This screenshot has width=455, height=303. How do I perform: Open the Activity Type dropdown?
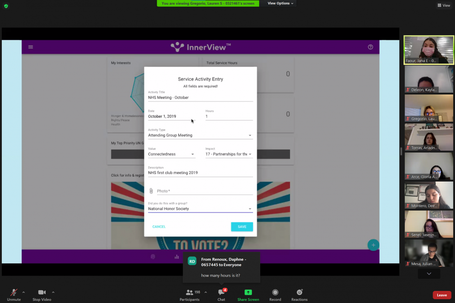pos(200,135)
